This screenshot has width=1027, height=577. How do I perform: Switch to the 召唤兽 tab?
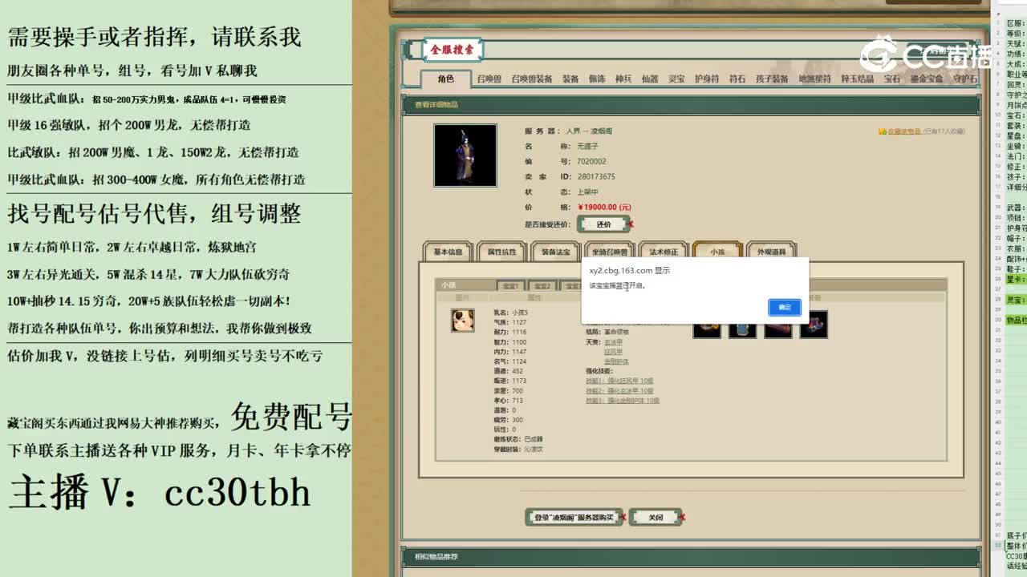coord(489,79)
